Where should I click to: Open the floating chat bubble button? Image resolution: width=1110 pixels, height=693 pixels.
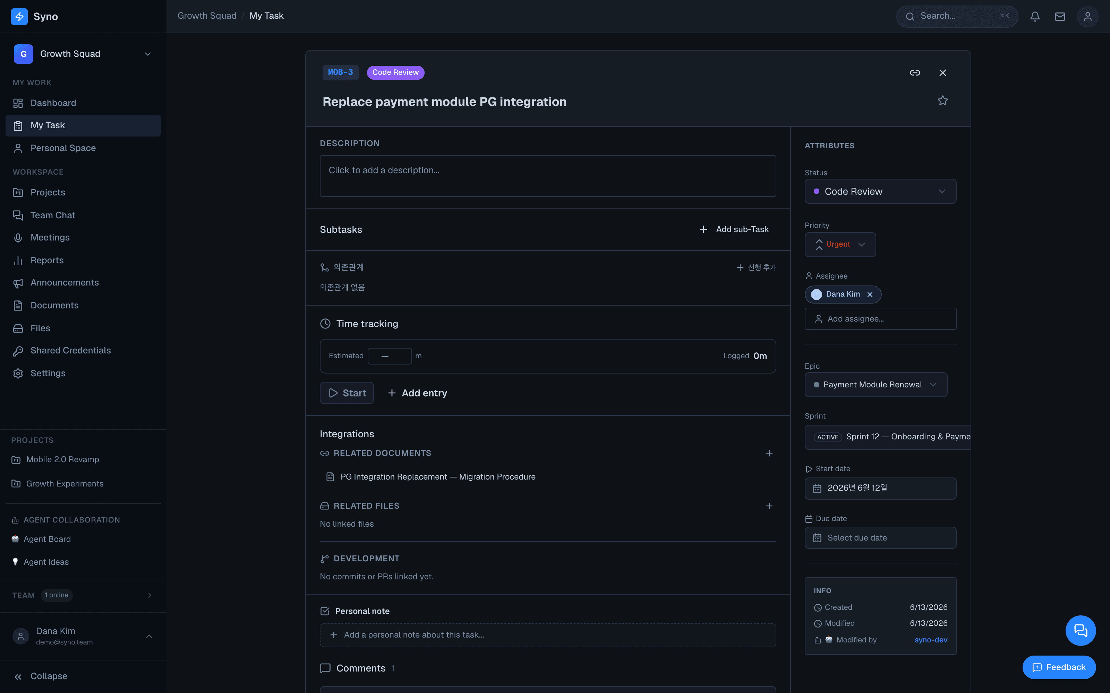click(x=1081, y=631)
